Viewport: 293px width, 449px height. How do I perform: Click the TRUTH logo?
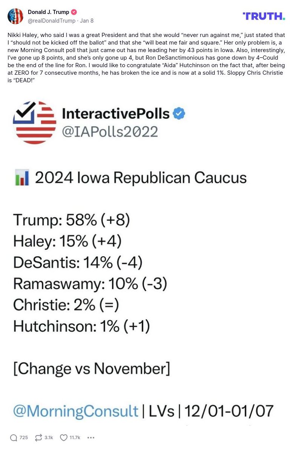[264, 16]
